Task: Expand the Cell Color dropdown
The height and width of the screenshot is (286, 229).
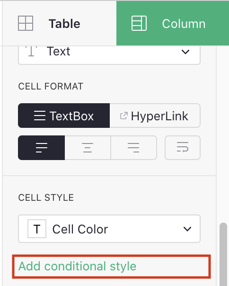Action: 109,229
